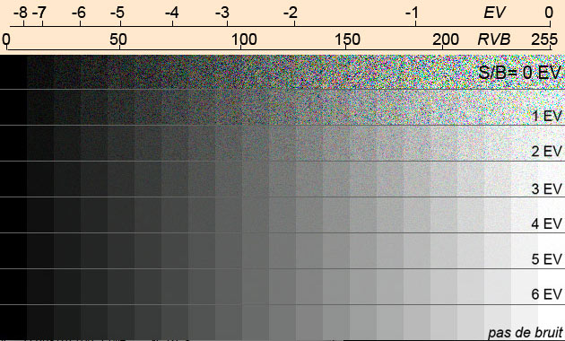Click the "-1" label on the EV scale
The width and height of the screenshot is (565, 341).
[412, 13]
